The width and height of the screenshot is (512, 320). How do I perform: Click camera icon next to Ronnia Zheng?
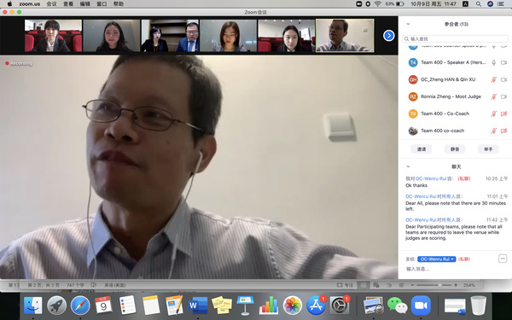pyautogui.click(x=503, y=96)
